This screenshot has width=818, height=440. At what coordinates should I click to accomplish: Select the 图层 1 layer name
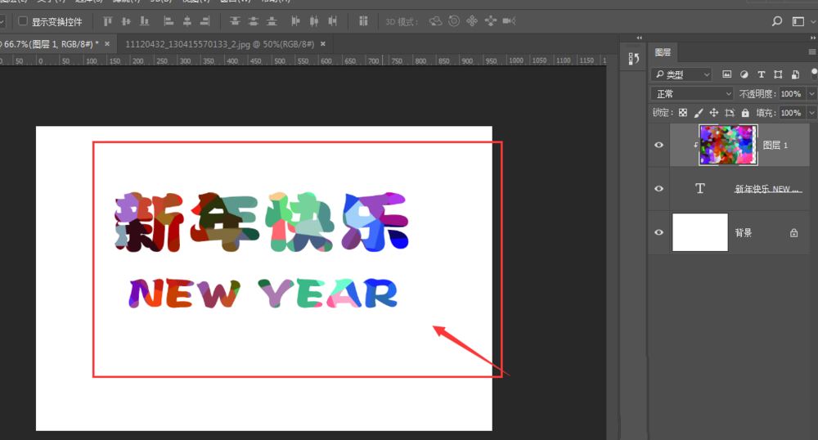(775, 146)
